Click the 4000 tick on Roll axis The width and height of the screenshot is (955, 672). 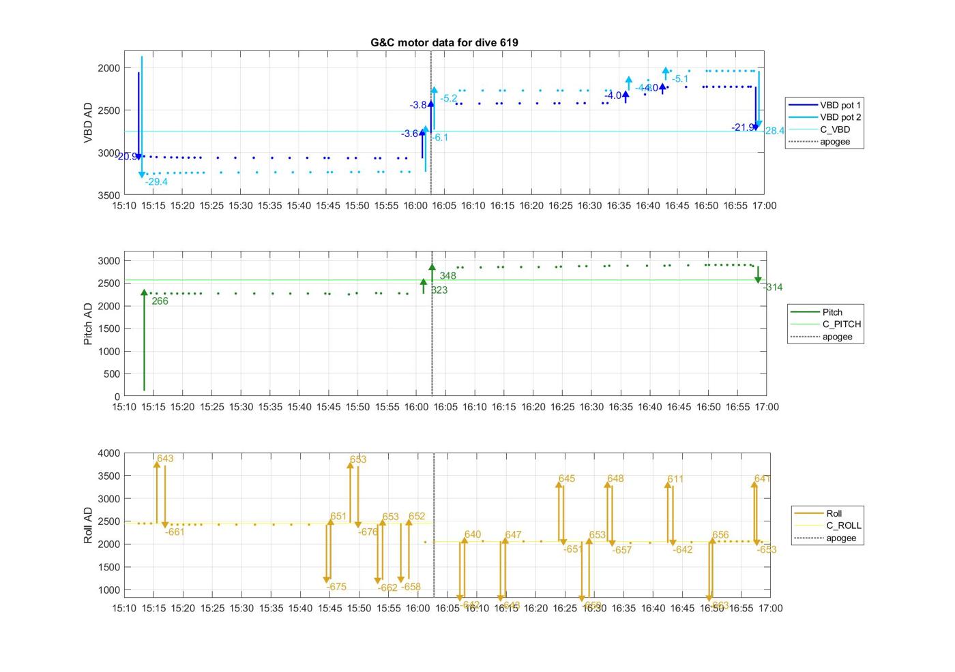pos(108,453)
